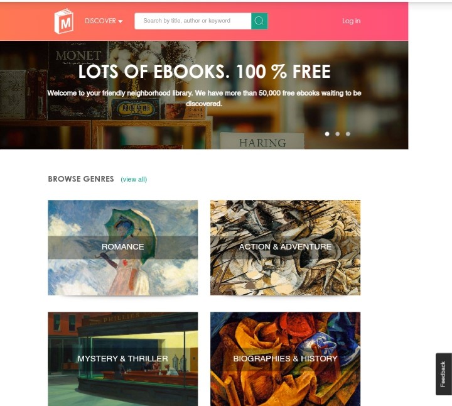Open the Feedback side tab
Viewport: 452px width, 406px height.
pos(443,374)
